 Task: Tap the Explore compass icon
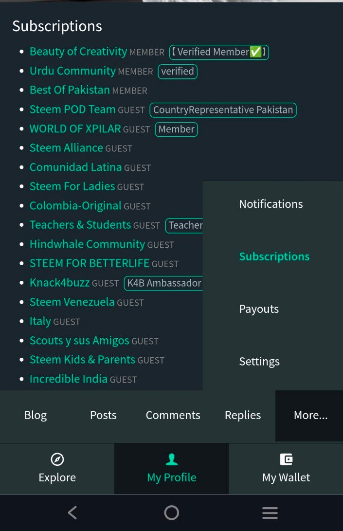point(57,459)
